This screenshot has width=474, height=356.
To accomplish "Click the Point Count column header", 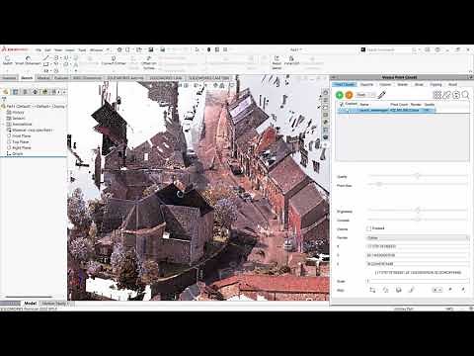I will tap(399, 104).
